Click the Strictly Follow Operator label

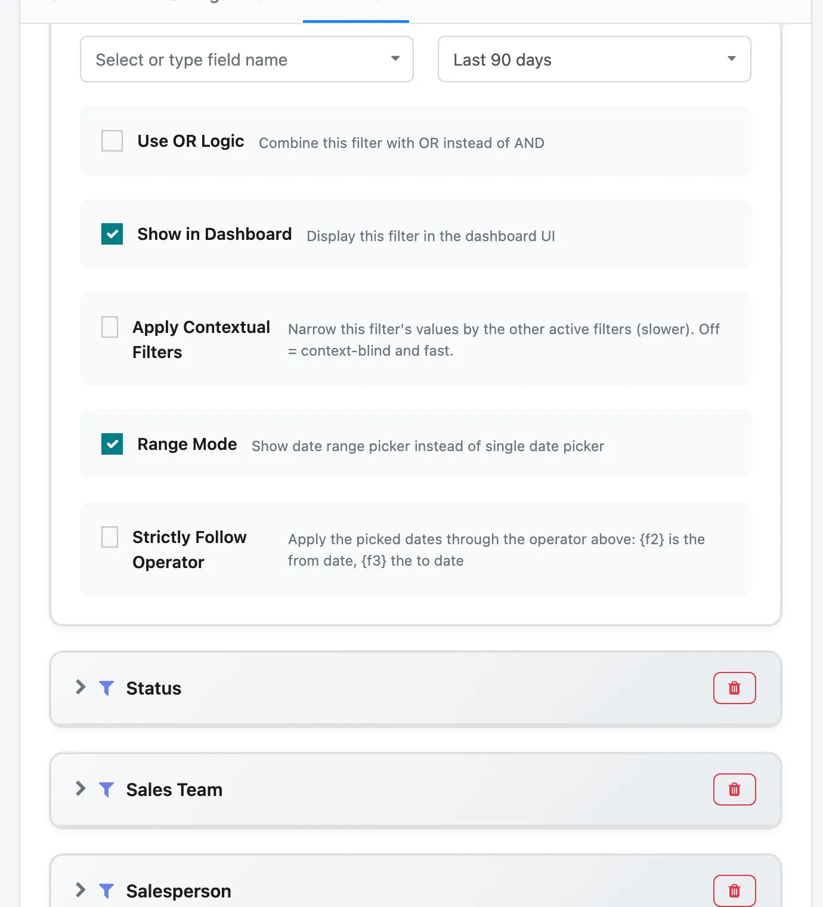click(x=190, y=550)
